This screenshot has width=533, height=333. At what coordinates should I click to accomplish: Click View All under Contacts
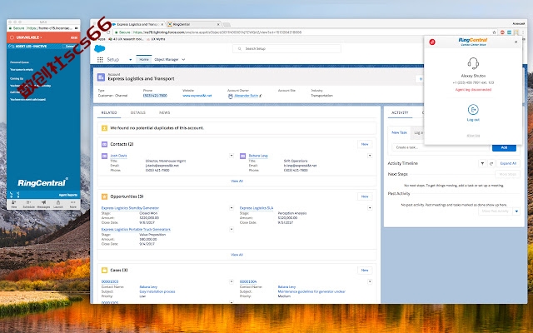[x=237, y=181]
